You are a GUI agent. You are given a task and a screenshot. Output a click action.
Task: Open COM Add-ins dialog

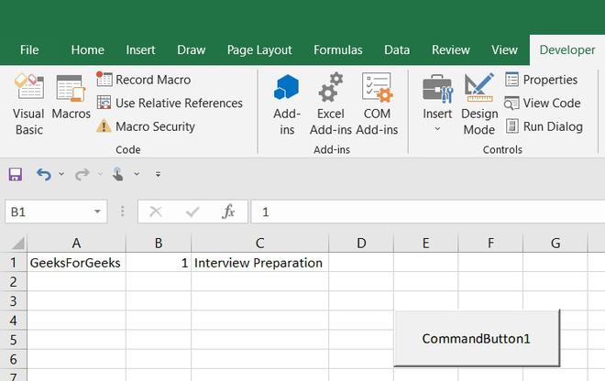tap(377, 104)
